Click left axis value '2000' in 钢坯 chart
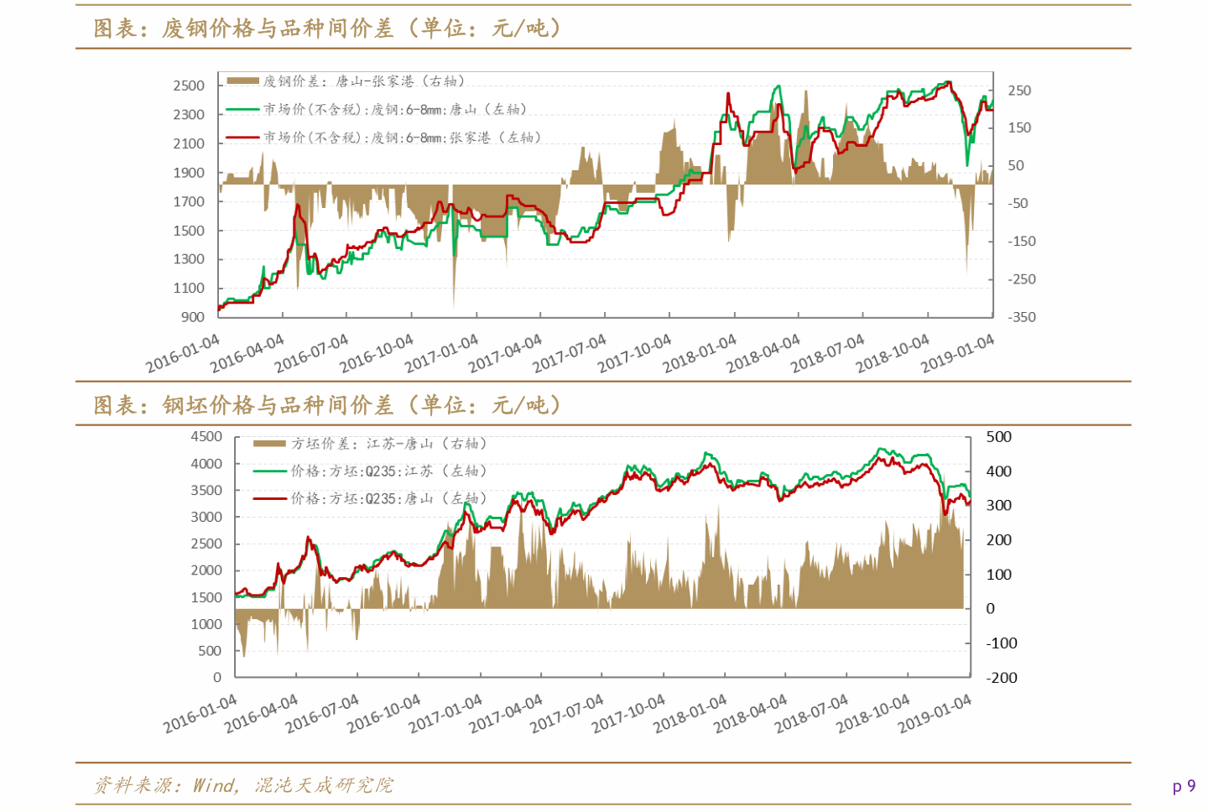The width and height of the screenshot is (1208, 812). pos(206,570)
